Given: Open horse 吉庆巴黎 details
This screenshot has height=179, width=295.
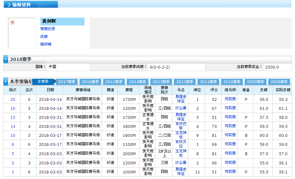Looking at the screenshot, I should click(181, 126).
